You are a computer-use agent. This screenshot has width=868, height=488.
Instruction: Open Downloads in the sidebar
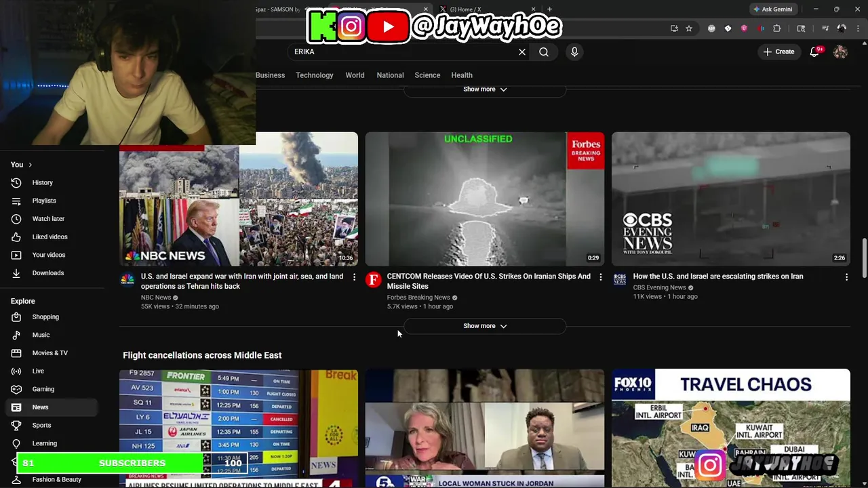52,273
